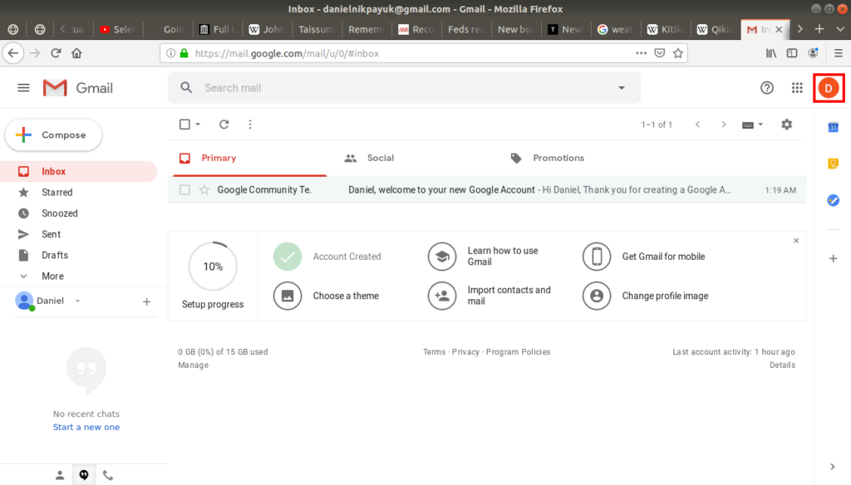
Task: Open Hangouts contacts icon
Action: click(x=60, y=475)
